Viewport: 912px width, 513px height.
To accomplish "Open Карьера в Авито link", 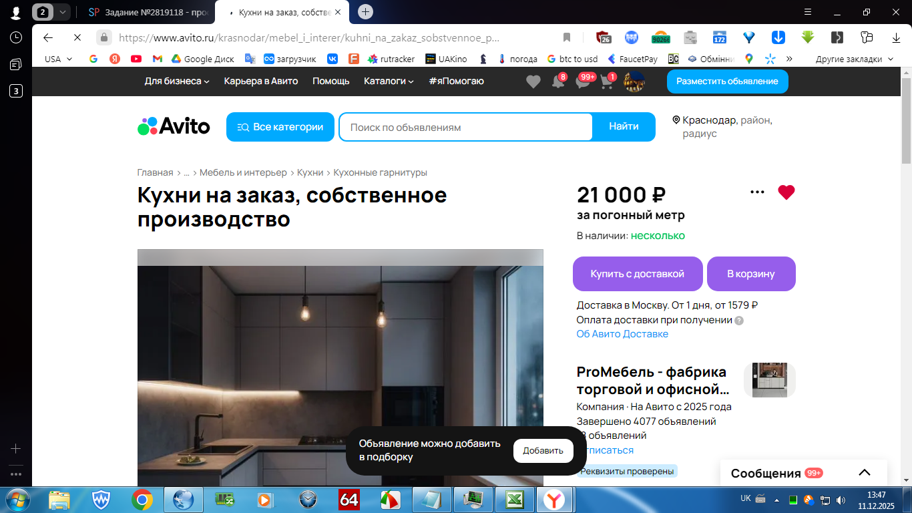I will pyautogui.click(x=261, y=81).
